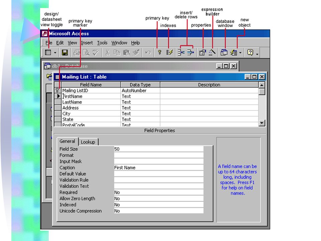
Task: Click the scroll down arrow of field grid
Action: pos(262,123)
